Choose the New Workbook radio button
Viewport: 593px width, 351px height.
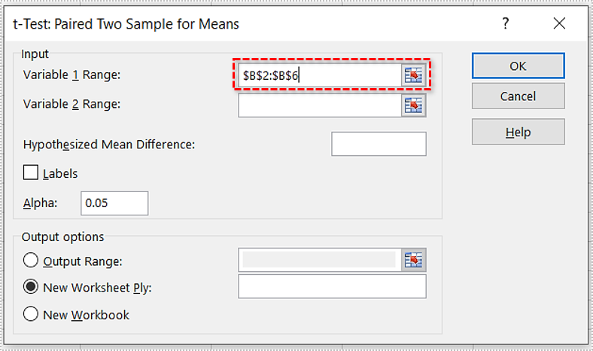pyautogui.click(x=31, y=315)
